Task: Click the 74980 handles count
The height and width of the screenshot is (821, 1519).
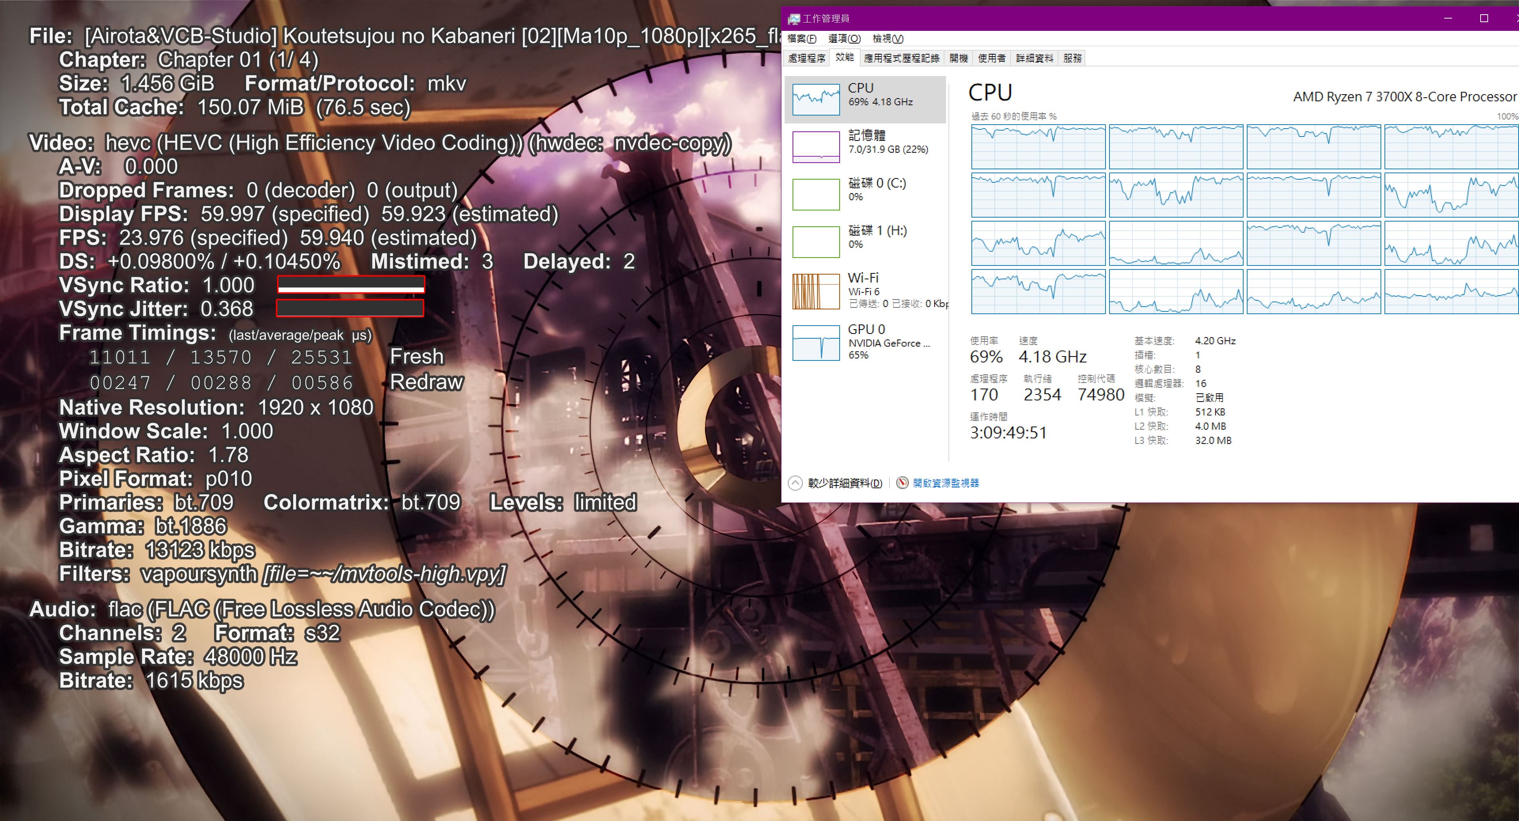Action: pyautogui.click(x=1101, y=394)
